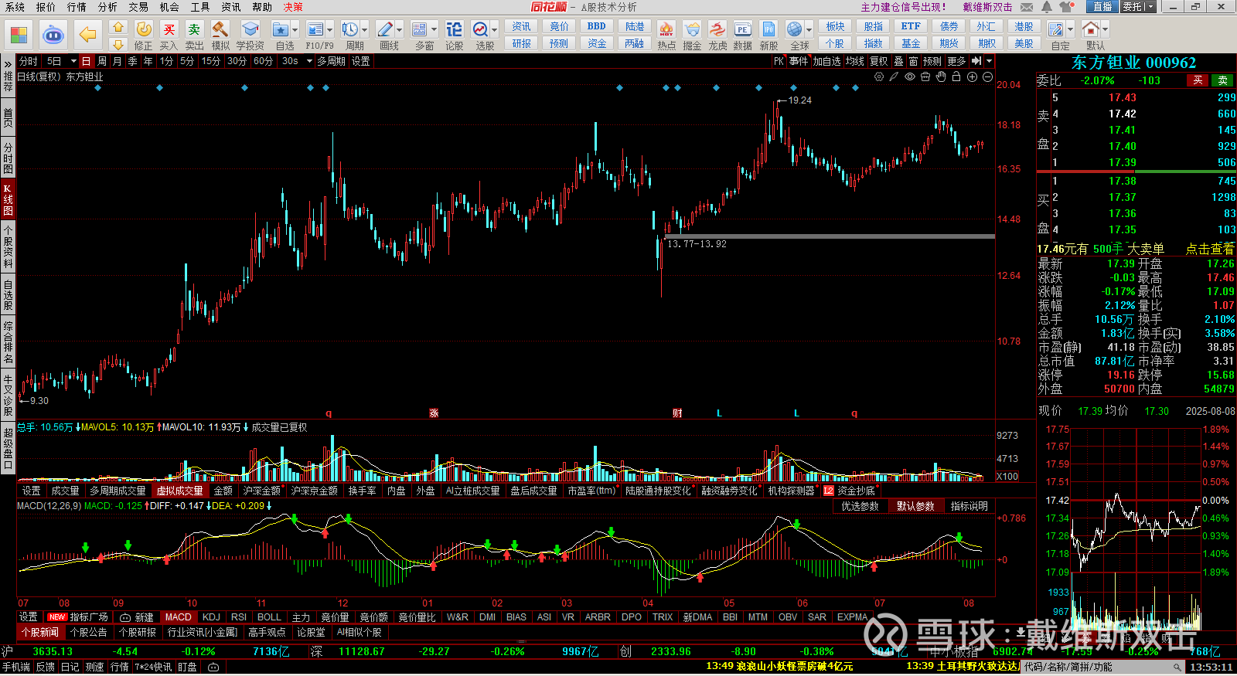Open the 学投资 graduation cap icon
1237x676 pixels.
(x=250, y=29)
